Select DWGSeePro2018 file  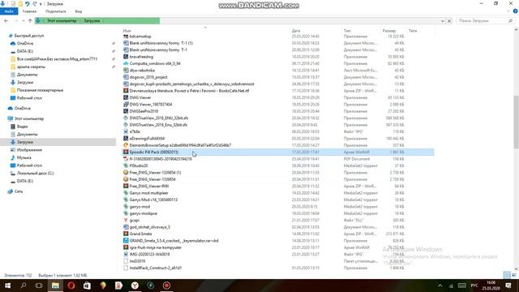[144, 111]
